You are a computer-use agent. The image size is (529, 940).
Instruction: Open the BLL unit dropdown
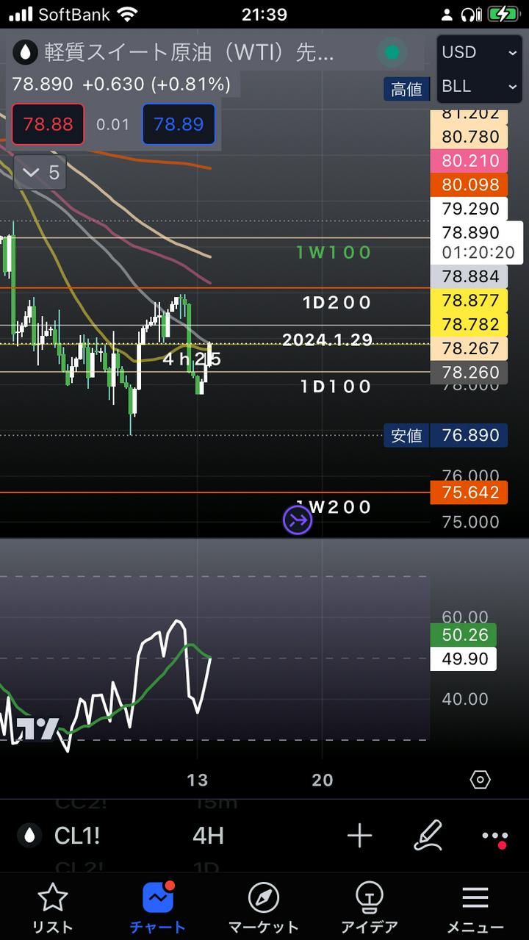[x=479, y=87]
